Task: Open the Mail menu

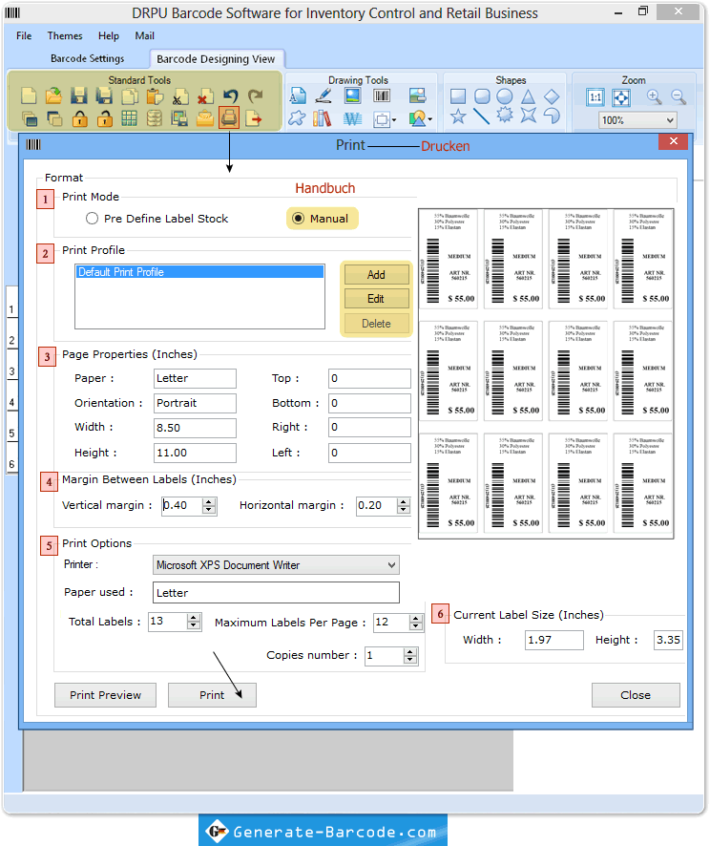Action: tap(144, 35)
